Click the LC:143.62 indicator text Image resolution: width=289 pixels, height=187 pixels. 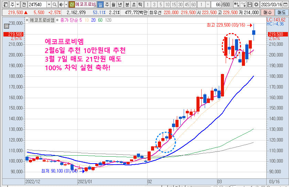pyautogui.click(x=276, y=20)
